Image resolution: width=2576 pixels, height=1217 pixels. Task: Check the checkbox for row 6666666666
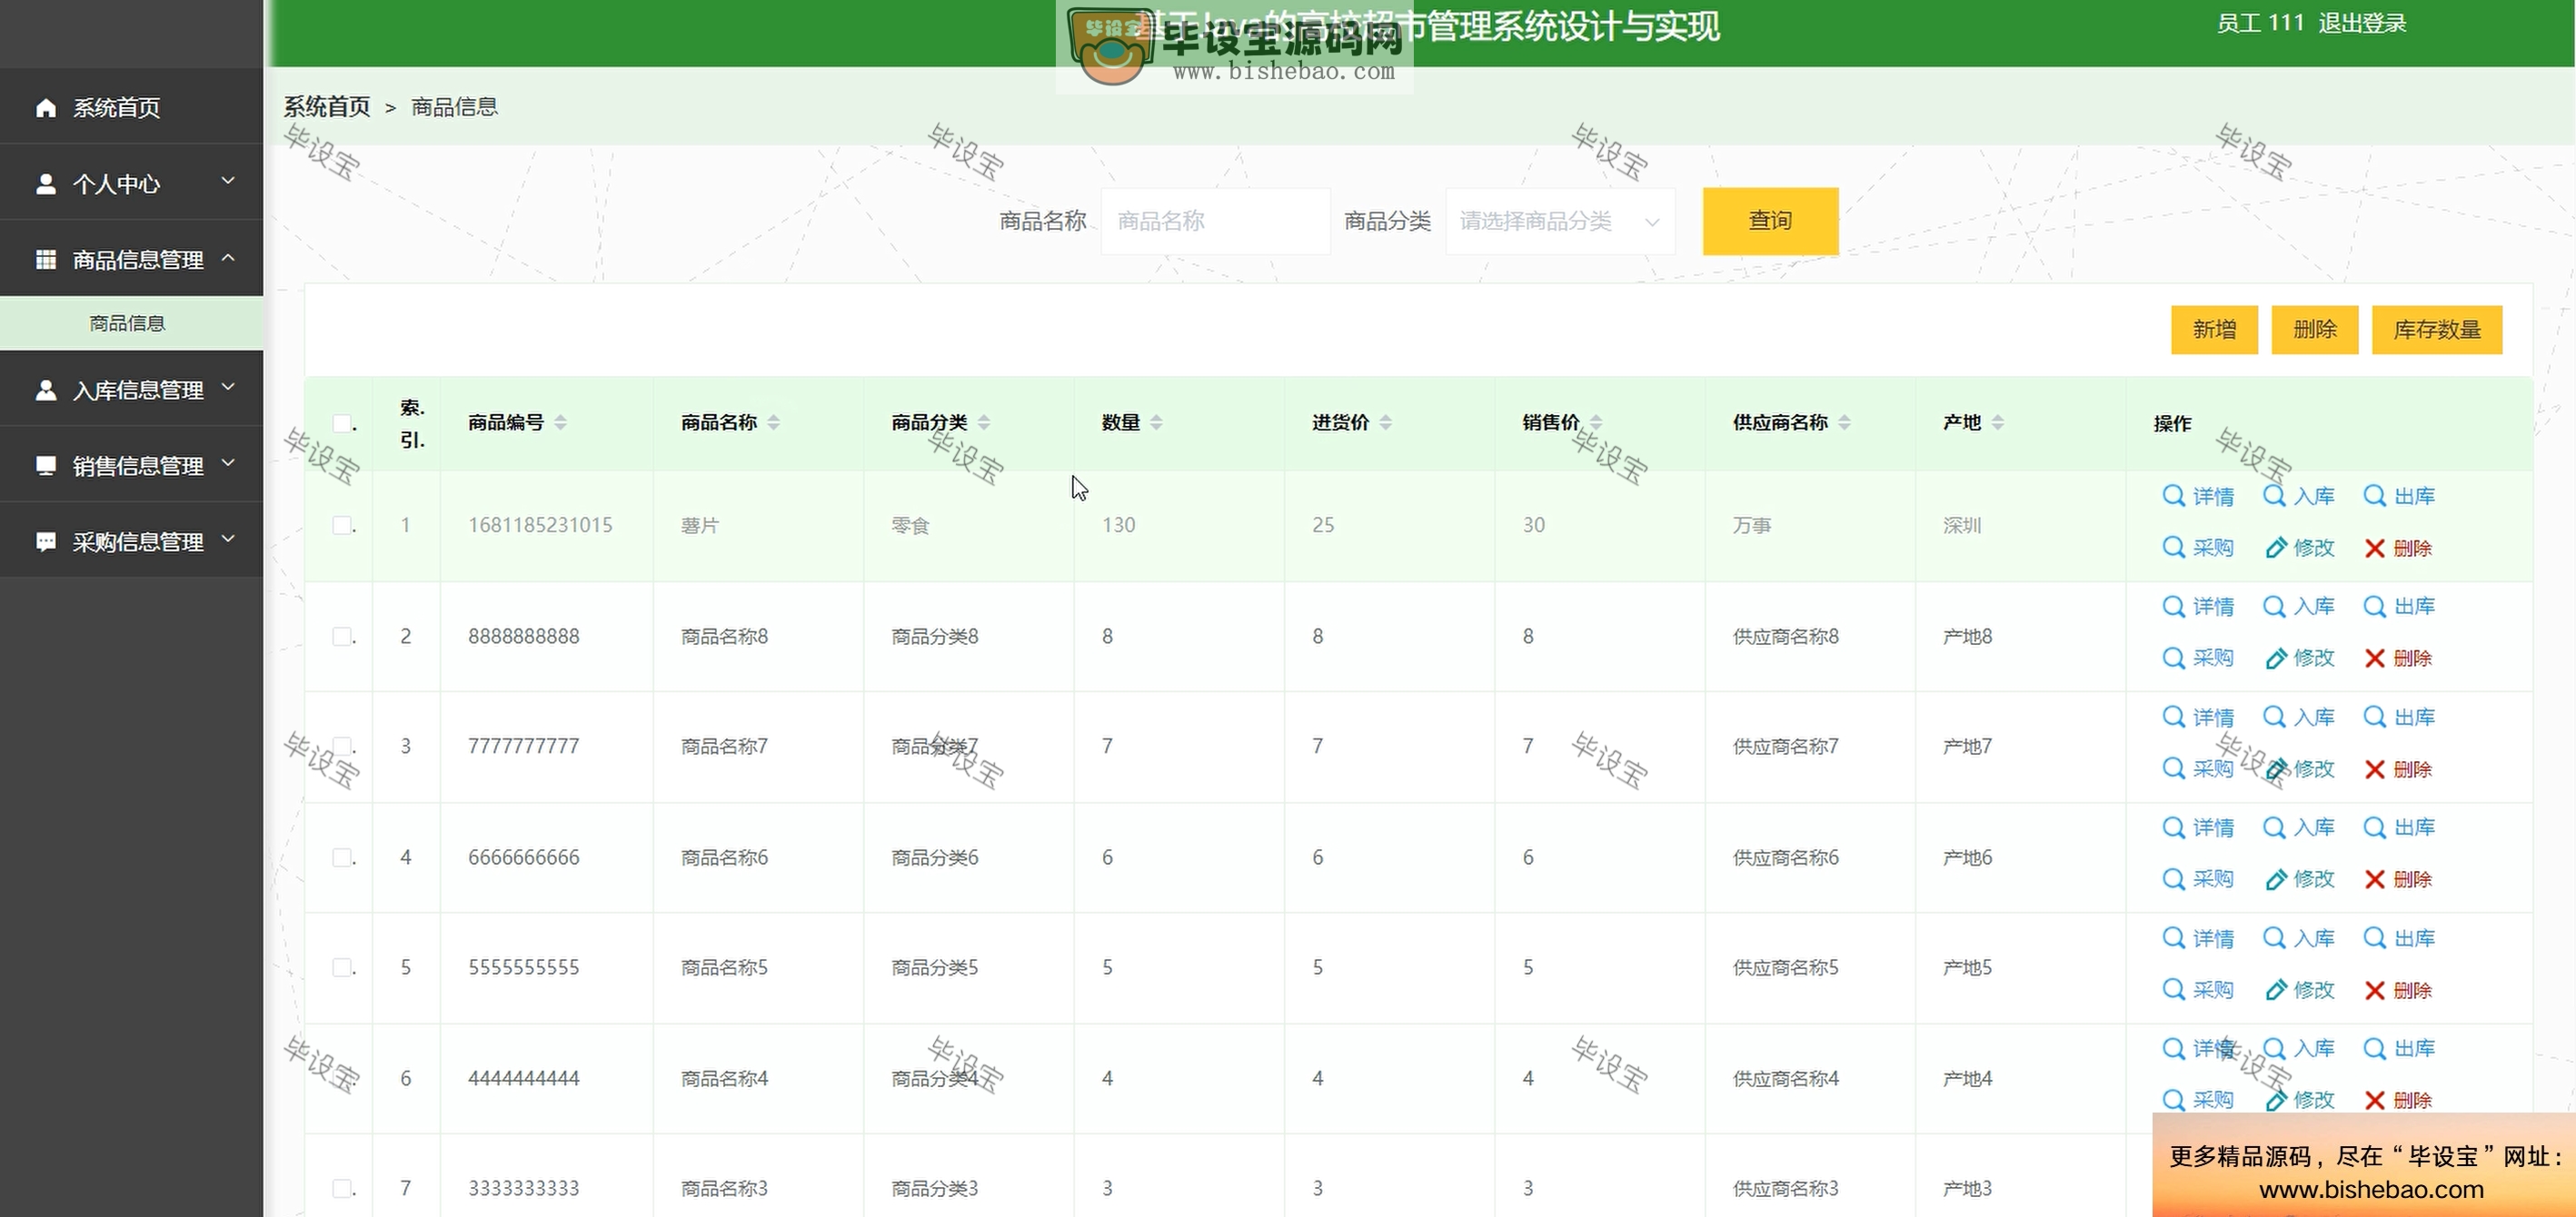click(x=342, y=857)
